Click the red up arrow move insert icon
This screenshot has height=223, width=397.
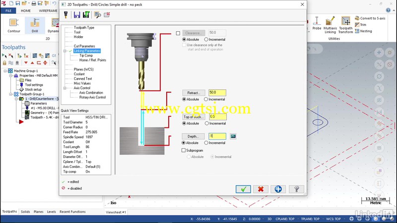click(32, 63)
